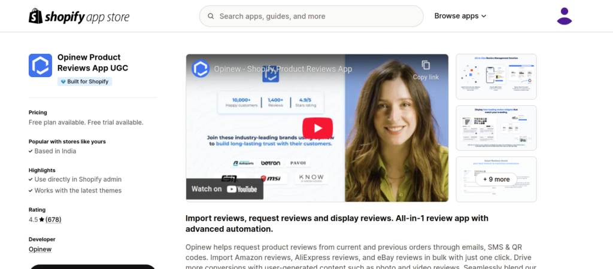Open the fast-loading review widgets screenshot thumbnail

[x=496, y=128]
